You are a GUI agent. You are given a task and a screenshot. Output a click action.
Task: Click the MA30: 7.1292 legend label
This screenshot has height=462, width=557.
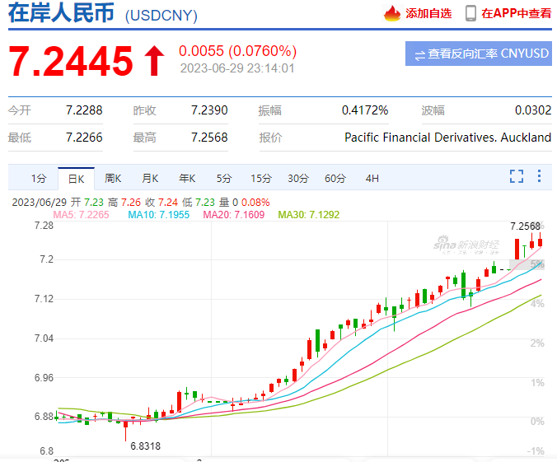(309, 214)
